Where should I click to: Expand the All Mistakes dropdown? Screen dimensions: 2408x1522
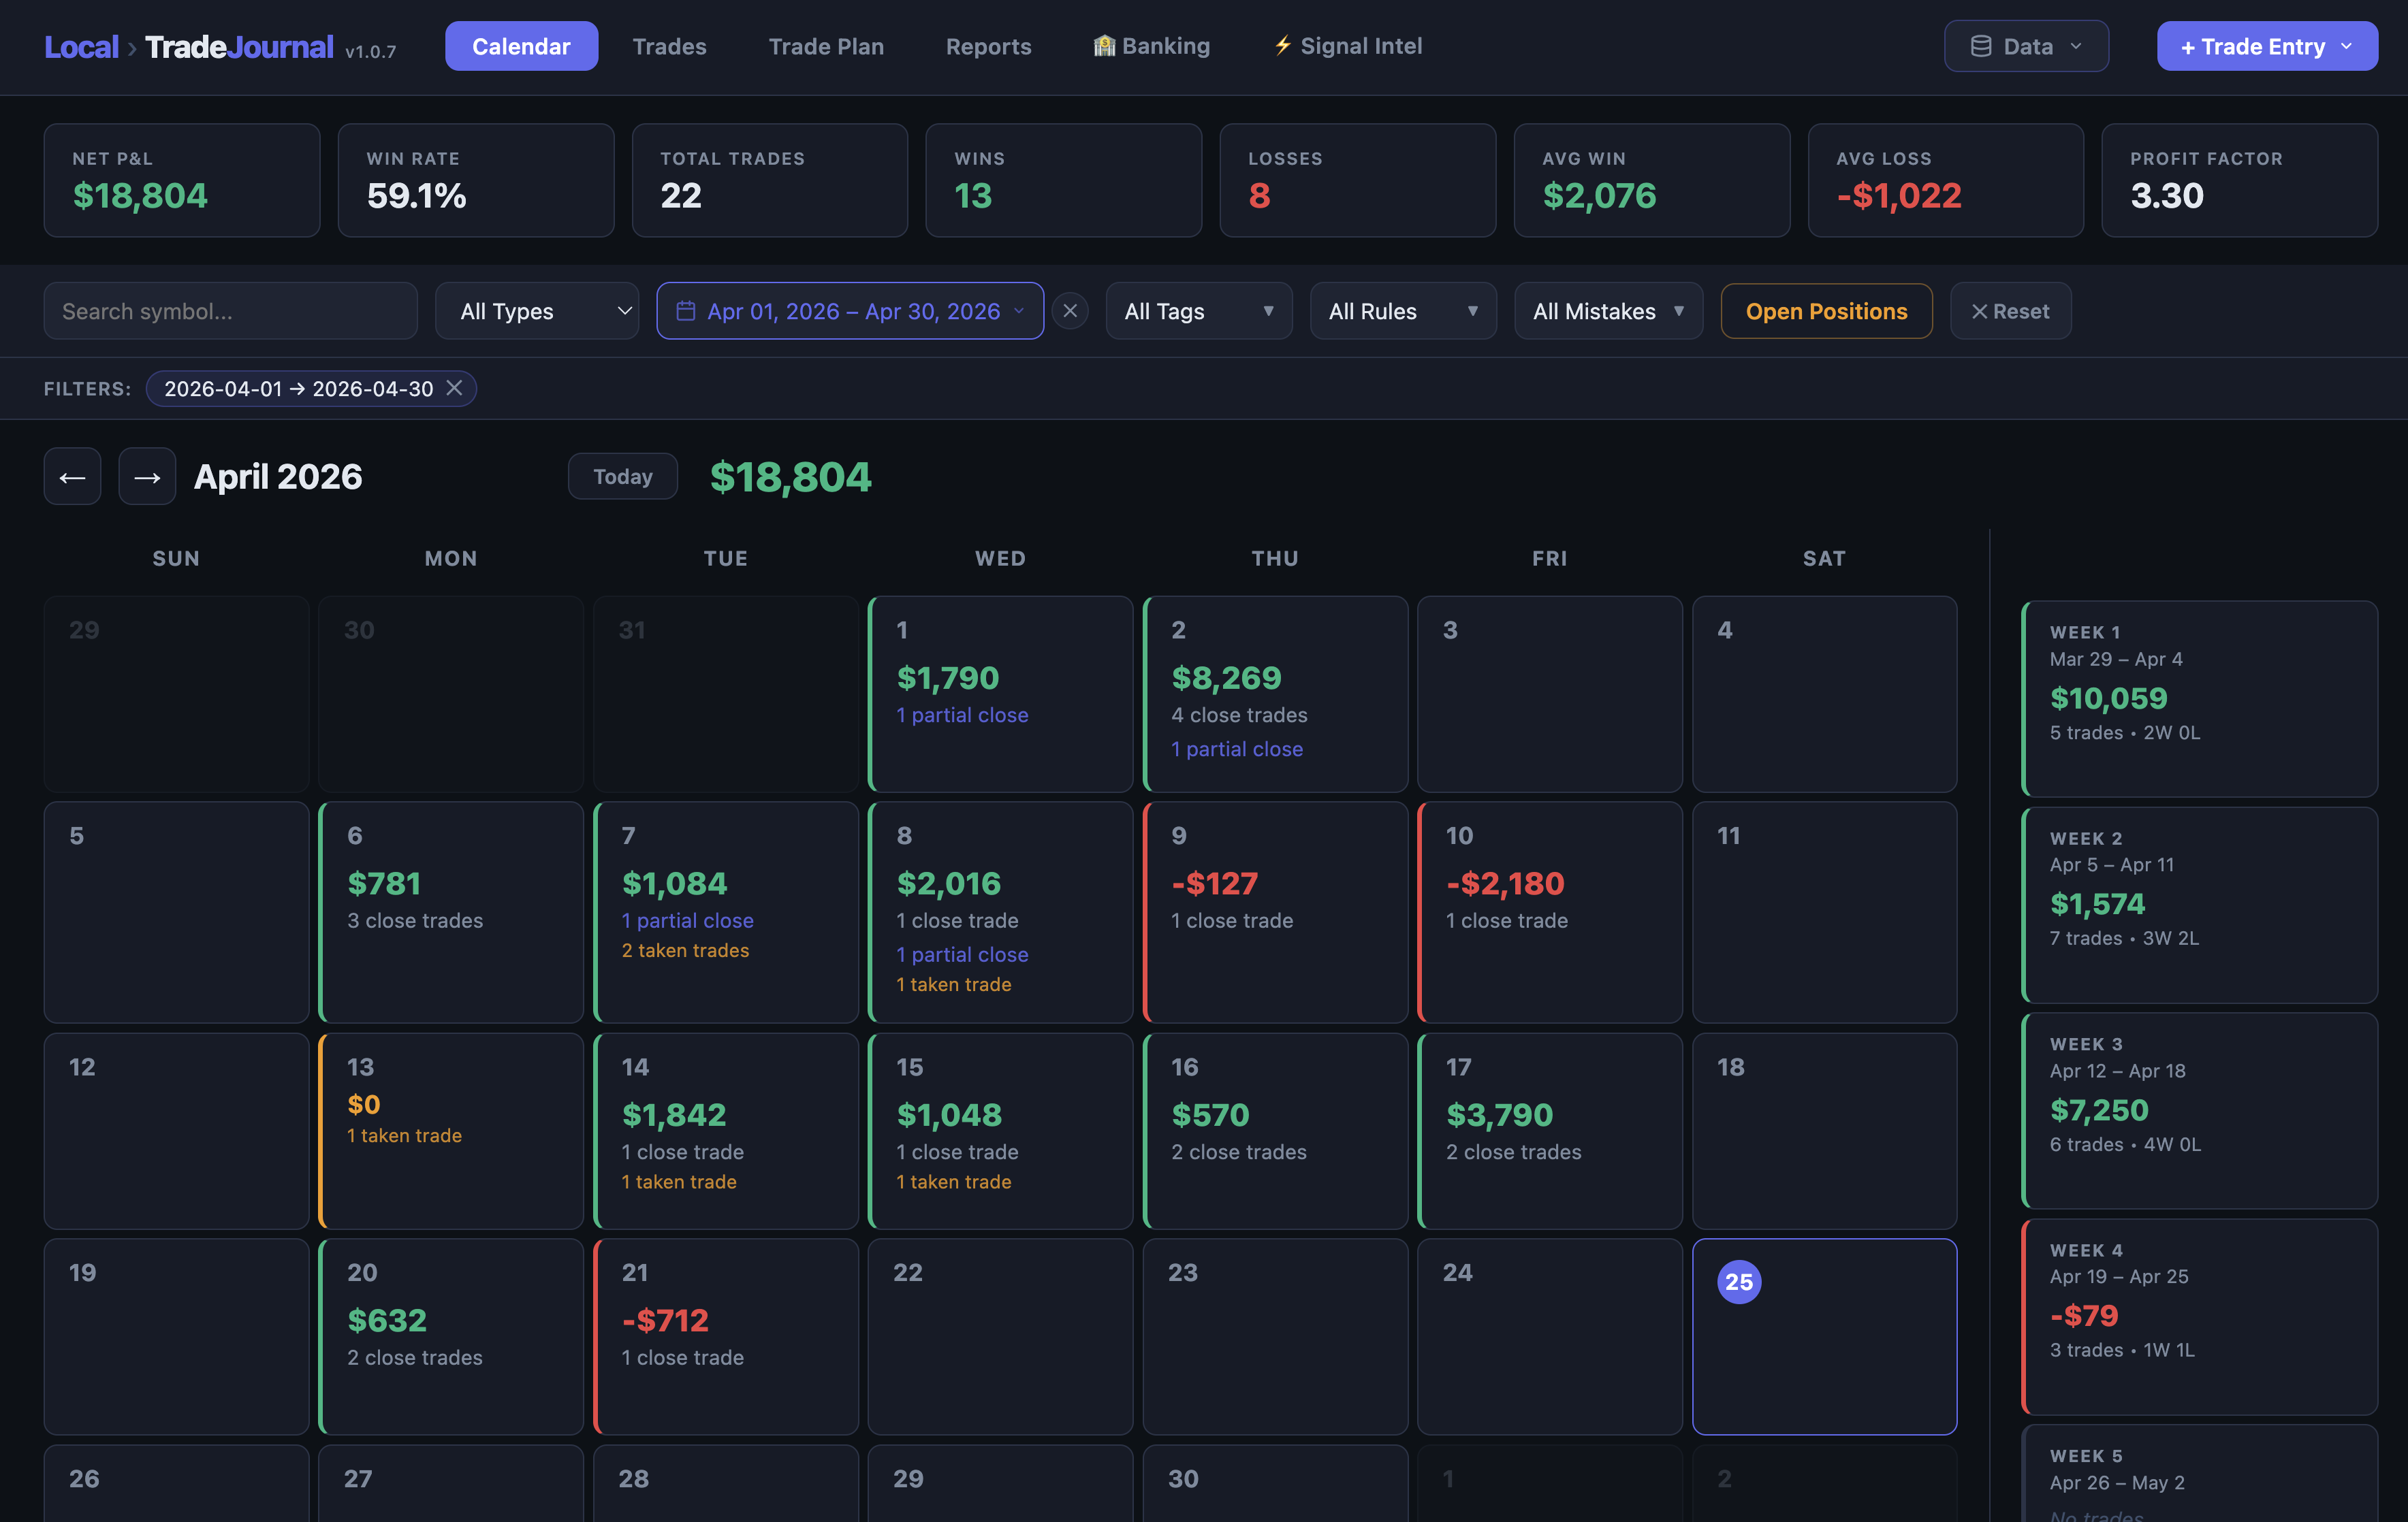[x=1608, y=311]
